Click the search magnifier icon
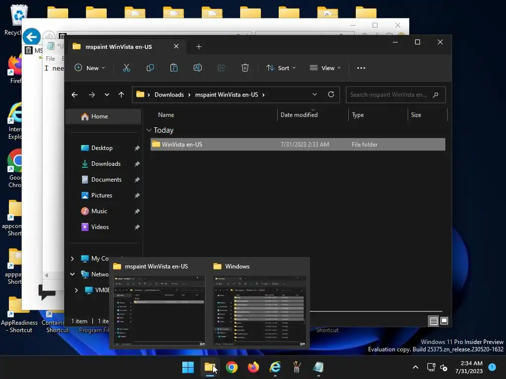The height and width of the screenshot is (379, 506). coord(436,95)
